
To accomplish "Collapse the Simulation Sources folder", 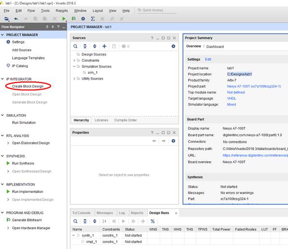I will point(74,67).
